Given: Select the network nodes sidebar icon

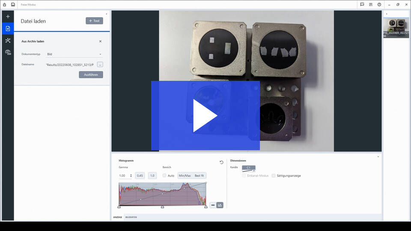Looking at the screenshot, I should 8,40.
